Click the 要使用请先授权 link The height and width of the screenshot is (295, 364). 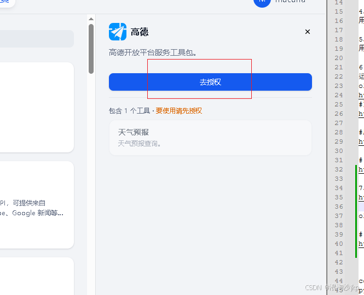(x=179, y=111)
